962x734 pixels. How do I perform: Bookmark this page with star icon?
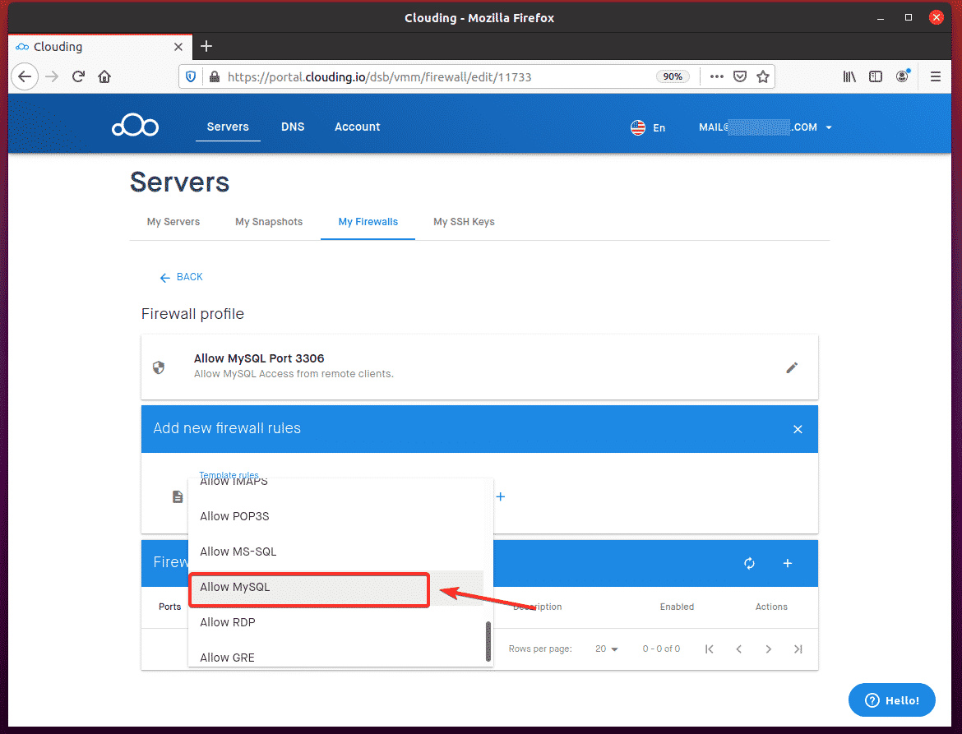coord(763,76)
